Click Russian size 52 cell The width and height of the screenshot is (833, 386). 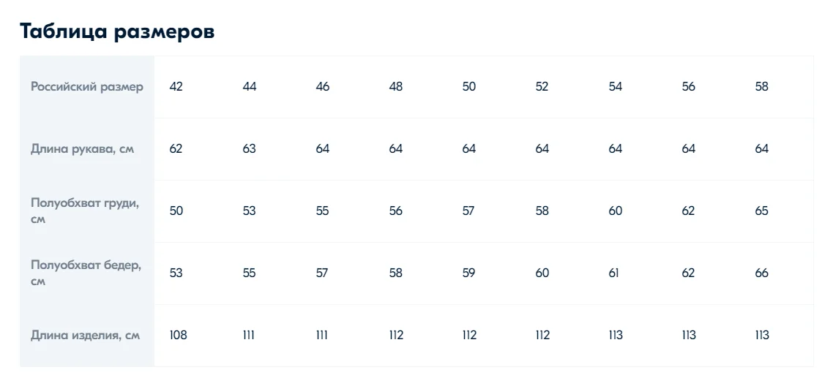pyautogui.click(x=542, y=86)
